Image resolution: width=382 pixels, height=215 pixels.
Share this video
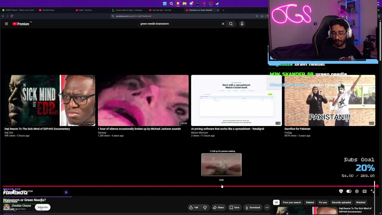(218, 208)
